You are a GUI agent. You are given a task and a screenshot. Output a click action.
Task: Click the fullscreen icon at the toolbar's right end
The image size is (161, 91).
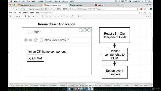[x=147, y=16]
